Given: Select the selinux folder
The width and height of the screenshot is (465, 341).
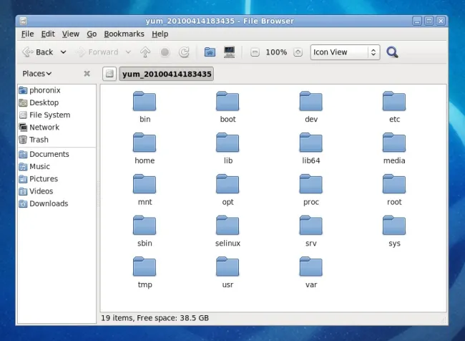Looking at the screenshot, I should tap(227, 231).
